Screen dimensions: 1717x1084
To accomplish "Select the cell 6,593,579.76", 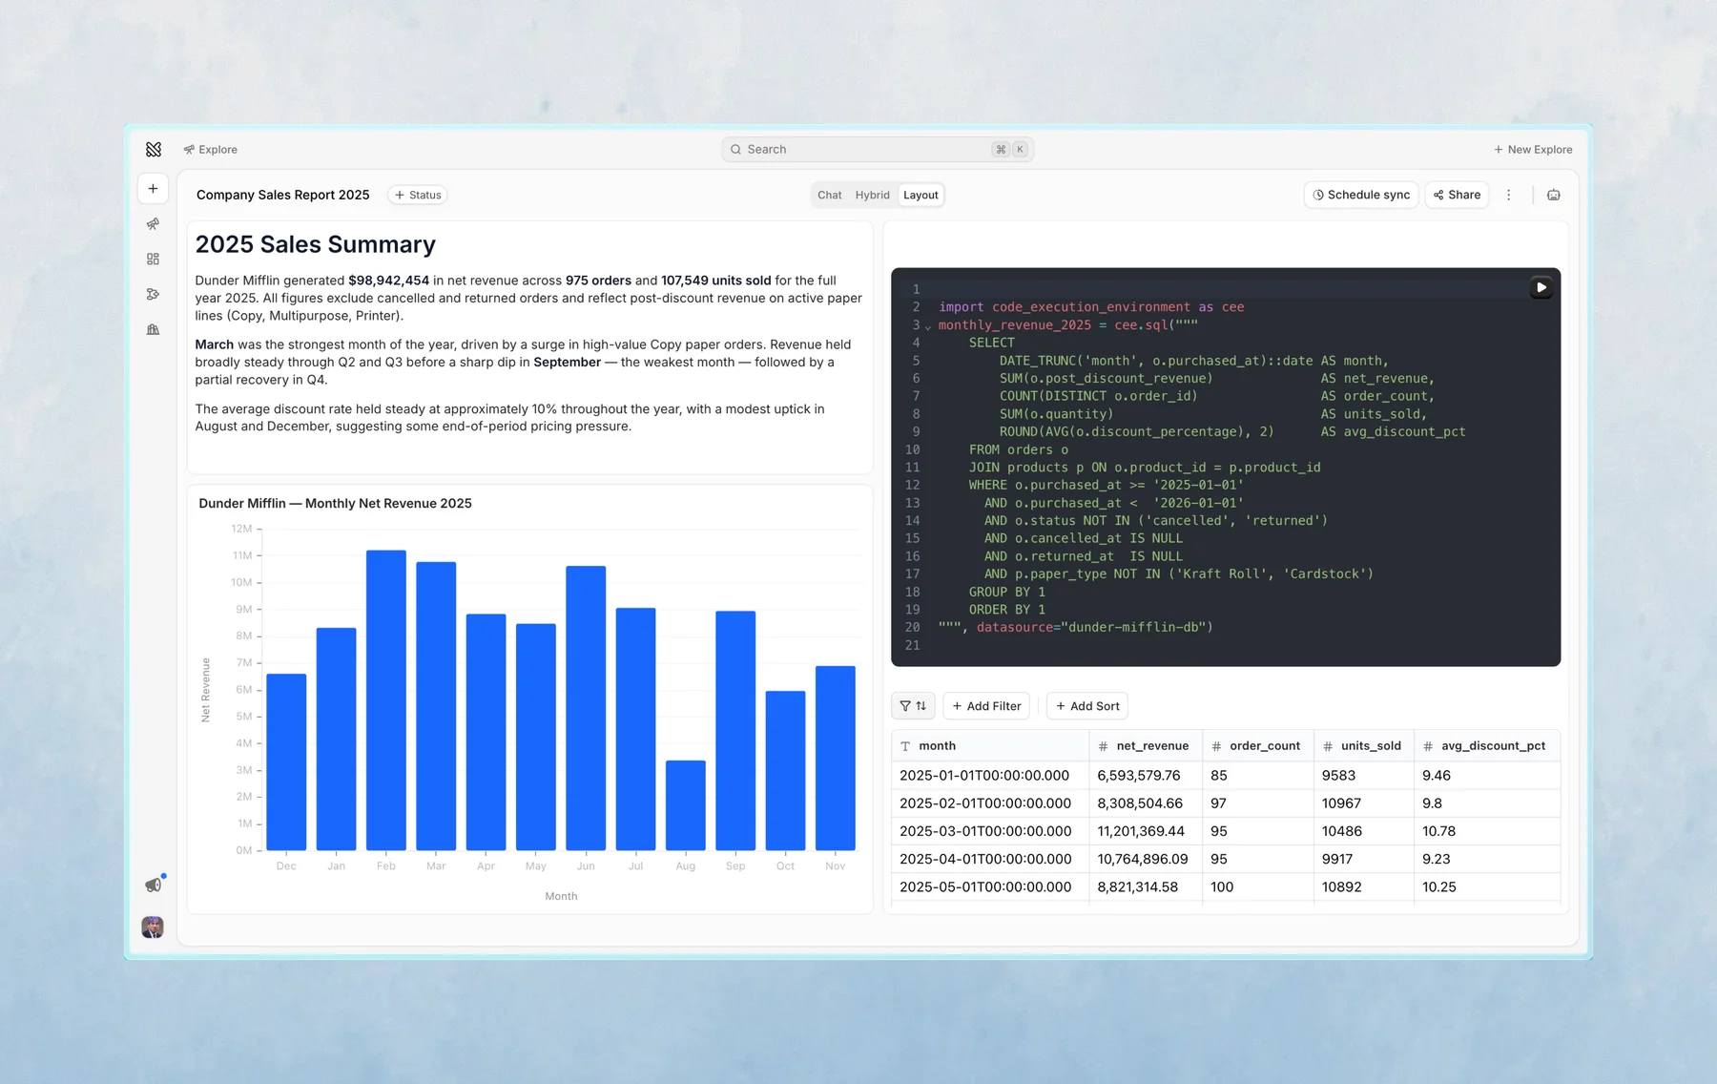I will point(1146,776).
